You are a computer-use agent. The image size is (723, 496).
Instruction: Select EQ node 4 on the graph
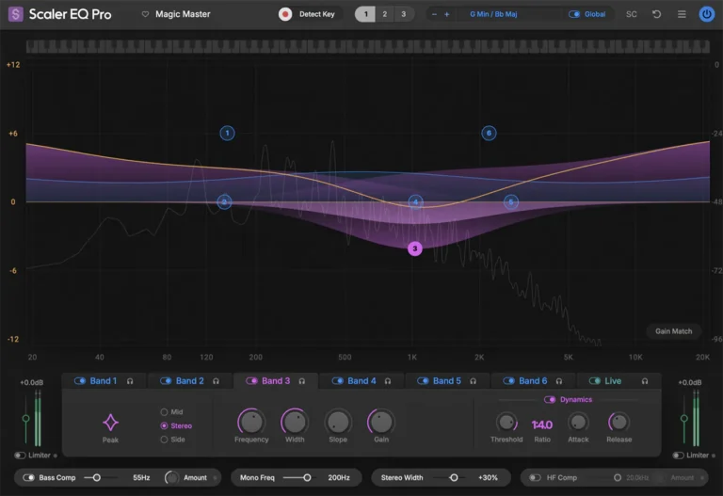pos(415,202)
